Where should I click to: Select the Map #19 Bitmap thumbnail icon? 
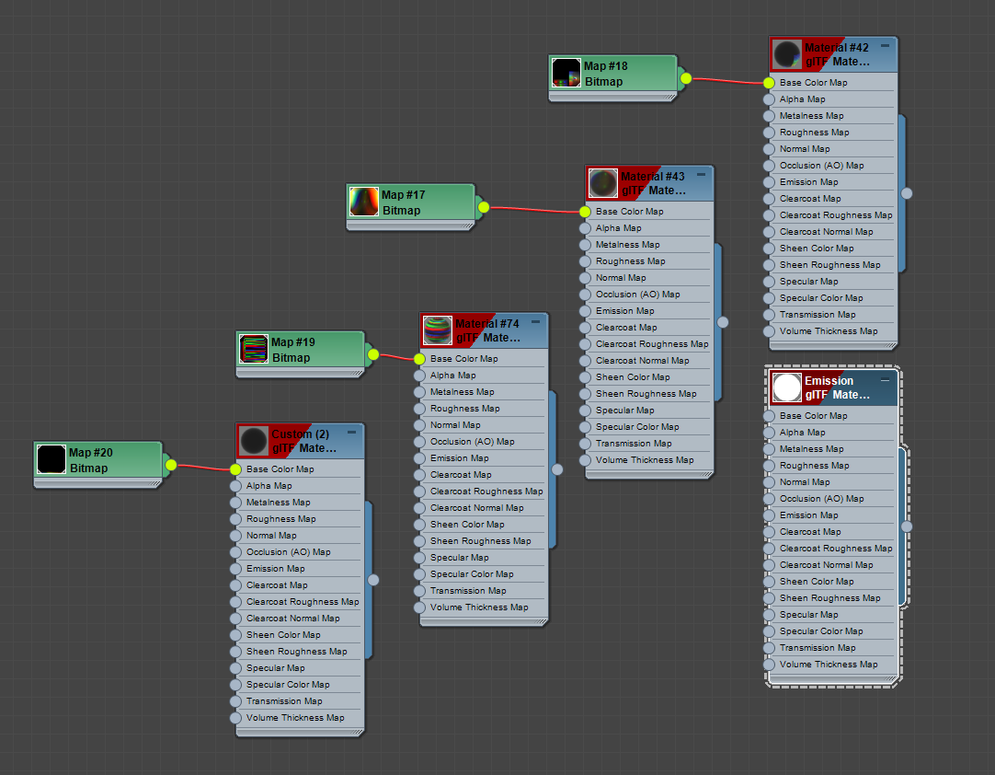point(253,350)
